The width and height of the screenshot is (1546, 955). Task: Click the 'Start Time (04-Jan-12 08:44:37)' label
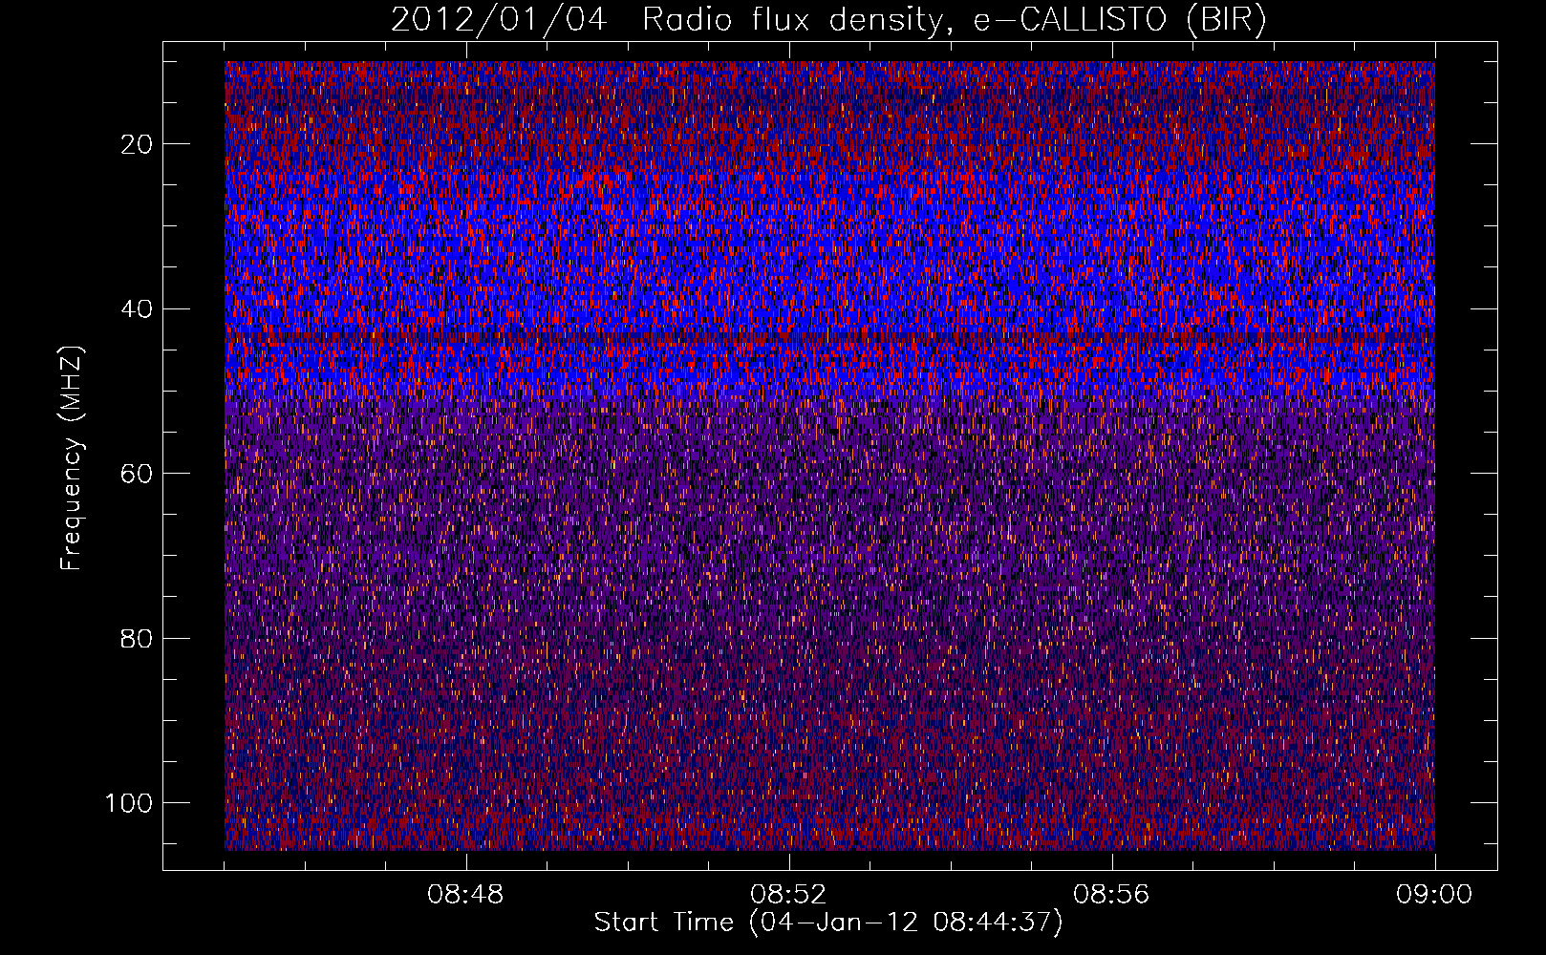[x=828, y=923]
